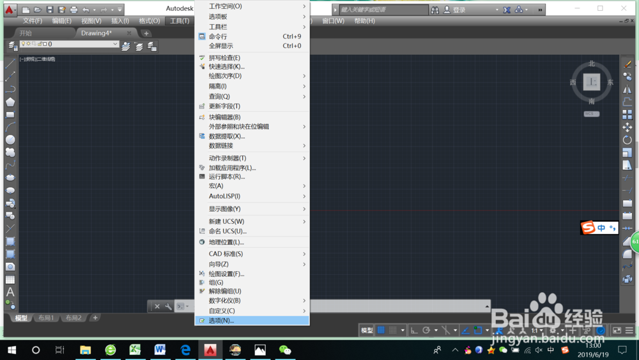Click the Make Object's Layer Current icon

coord(126,47)
